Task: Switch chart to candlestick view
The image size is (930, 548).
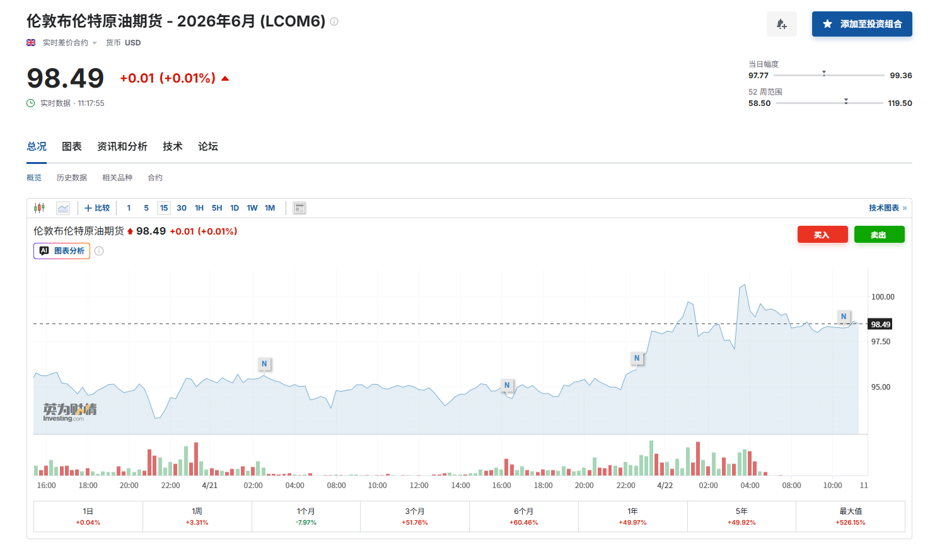Action: tap(39, 208)
